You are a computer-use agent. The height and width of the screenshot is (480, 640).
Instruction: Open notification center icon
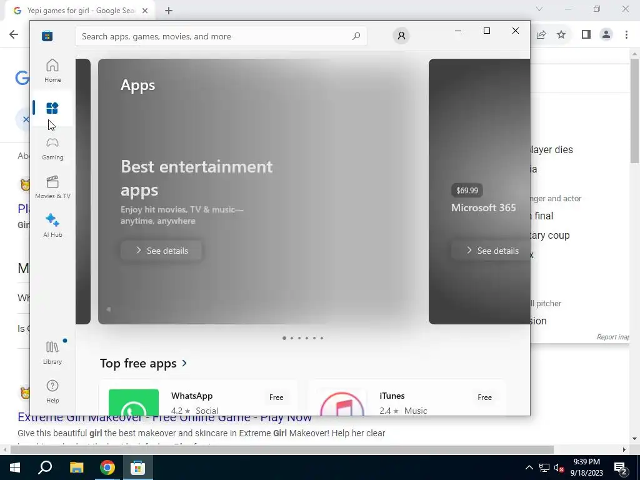621,467
